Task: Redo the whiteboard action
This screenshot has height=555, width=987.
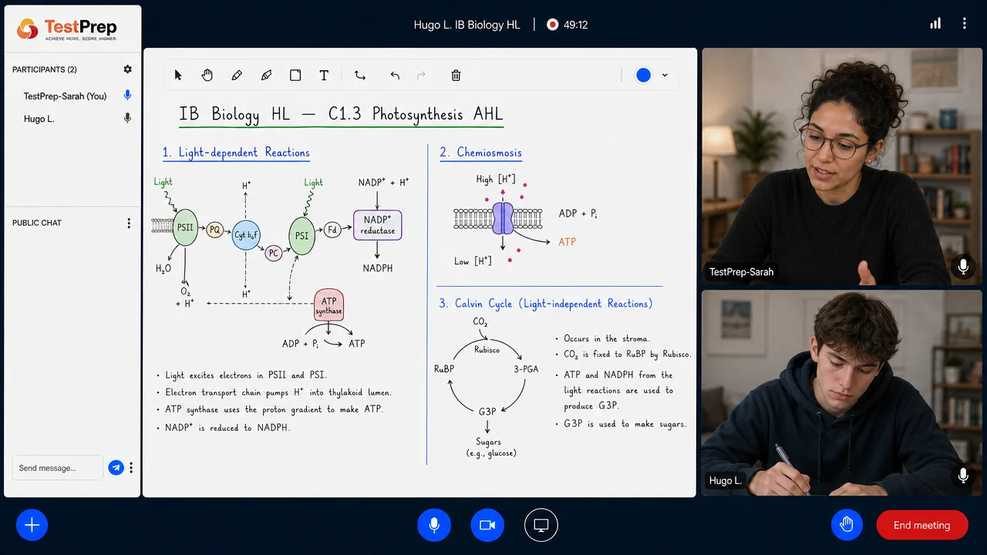Action: (x=421, y=75)
